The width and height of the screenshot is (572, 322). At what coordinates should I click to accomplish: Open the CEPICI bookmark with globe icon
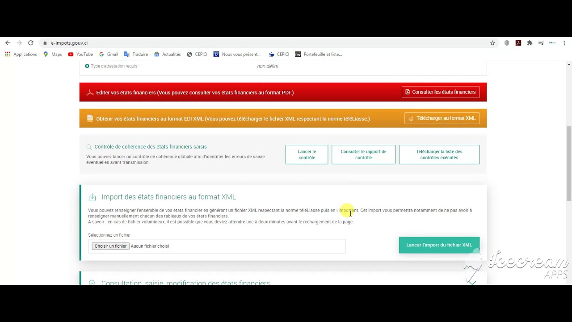coord(197,54)
